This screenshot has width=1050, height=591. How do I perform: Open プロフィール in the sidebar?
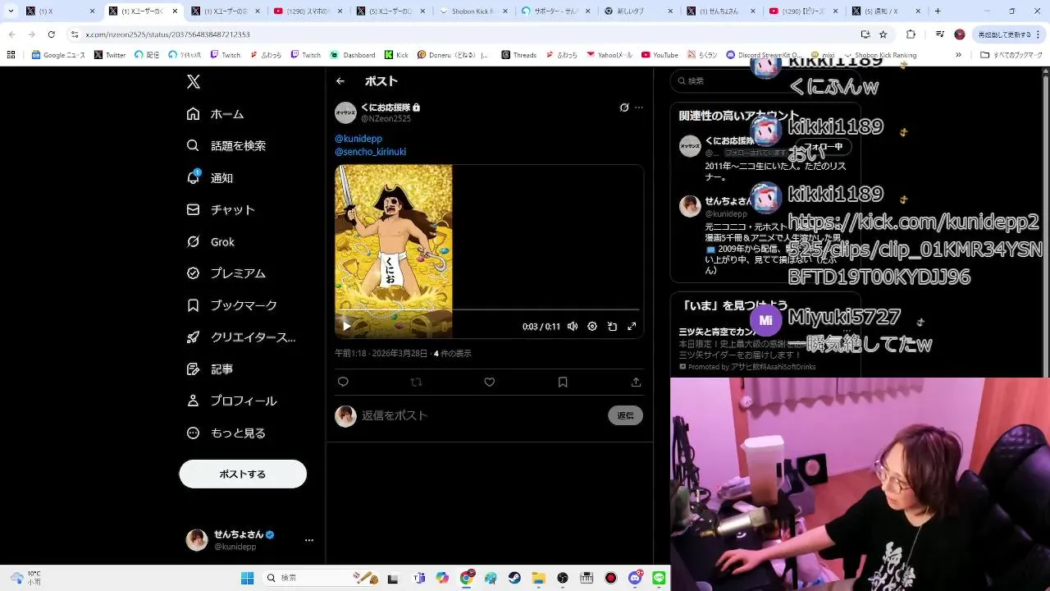click(231, 401)
